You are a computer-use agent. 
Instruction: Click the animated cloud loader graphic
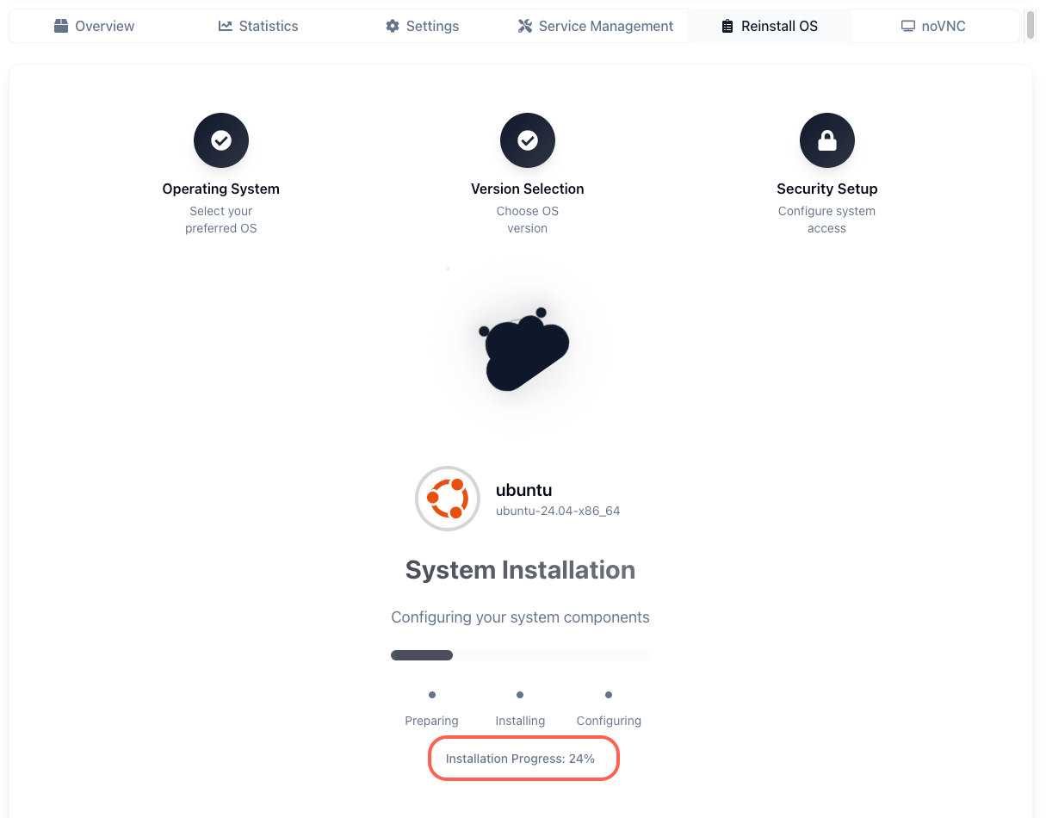pyautogui.click(x=525, y=350)
